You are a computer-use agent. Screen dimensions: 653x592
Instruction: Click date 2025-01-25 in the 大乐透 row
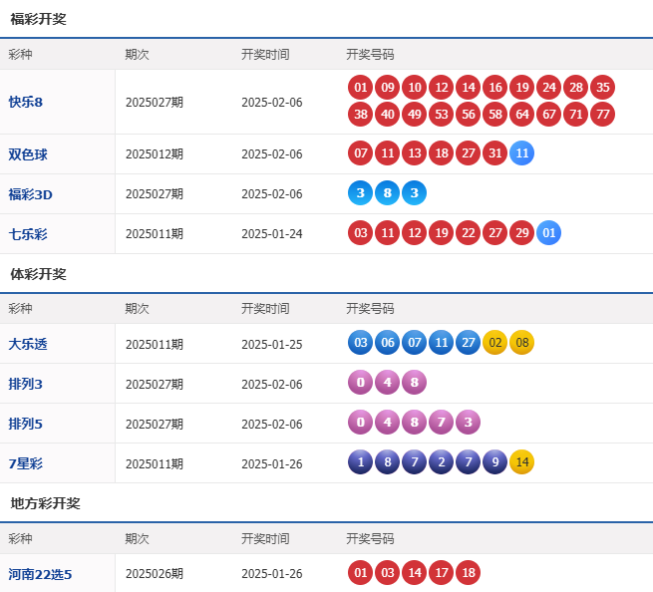click(272, 345)
